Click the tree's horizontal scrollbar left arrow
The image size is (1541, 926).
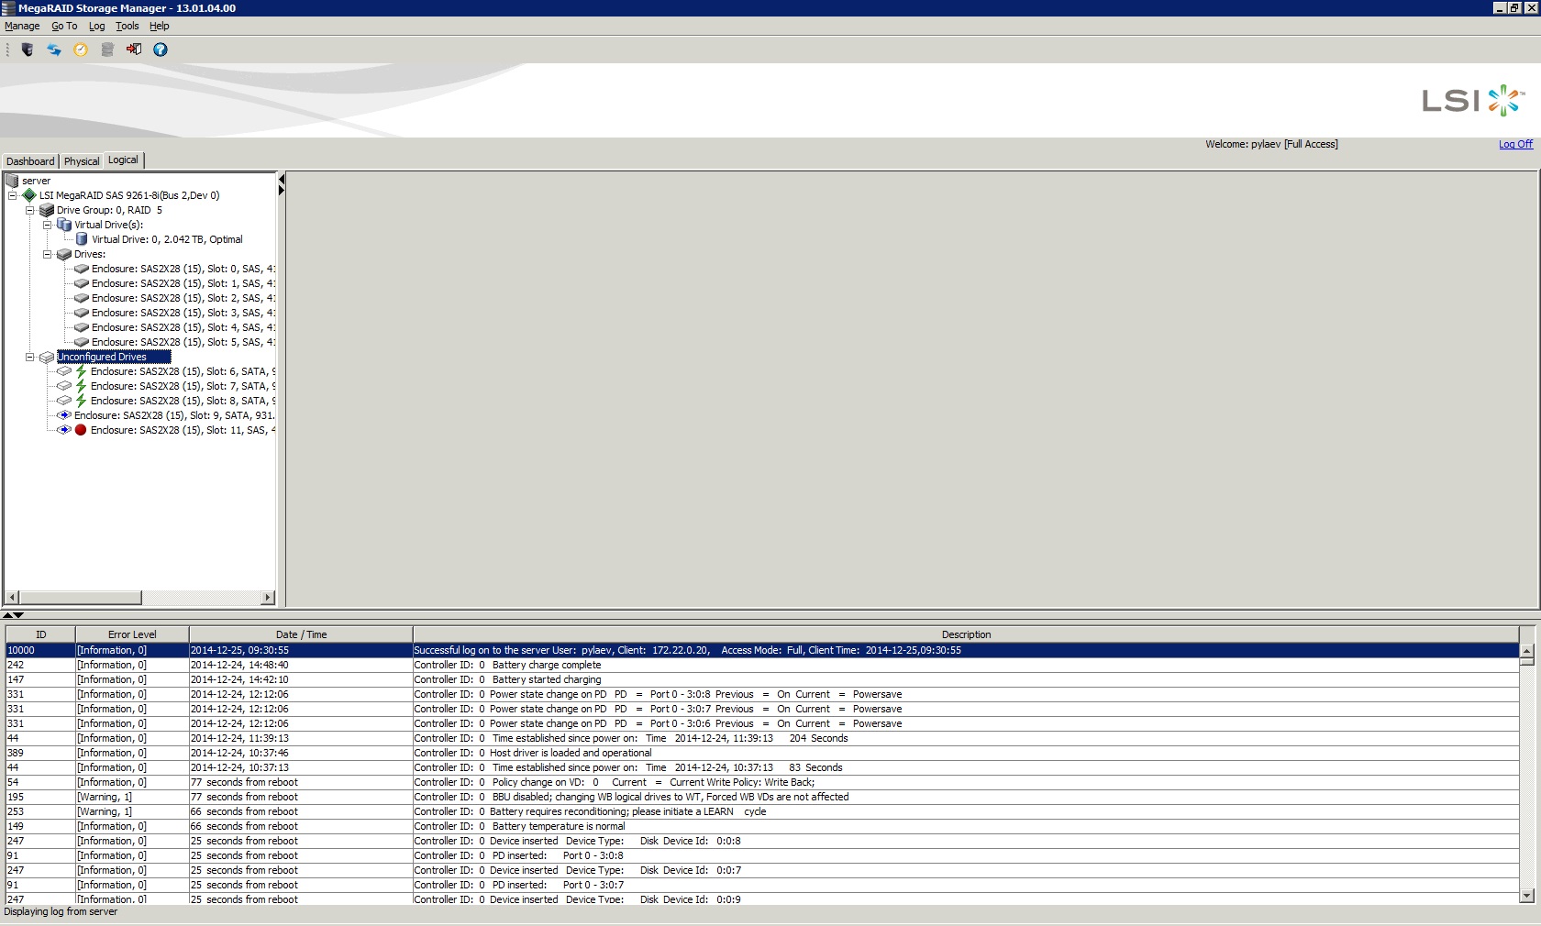12,598
